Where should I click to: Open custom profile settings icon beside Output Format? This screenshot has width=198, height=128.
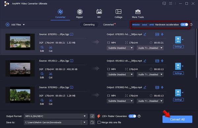(x=92, y=116)
